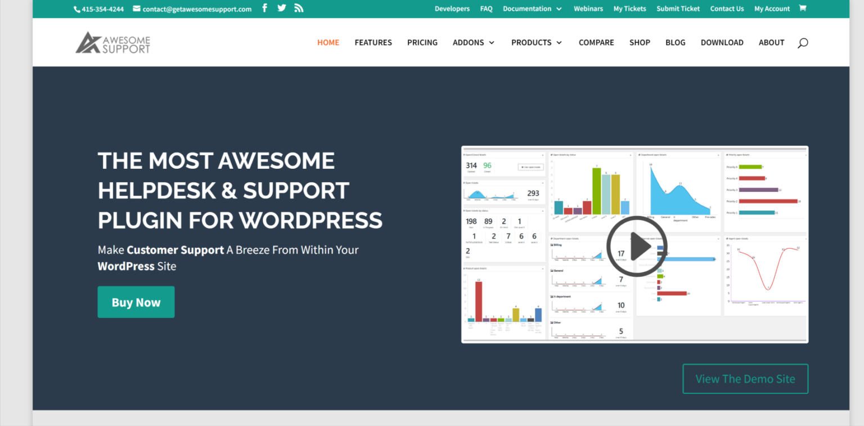864x426 pixels.
Task: Click the search magnifier icon
Action: [803, 42]
